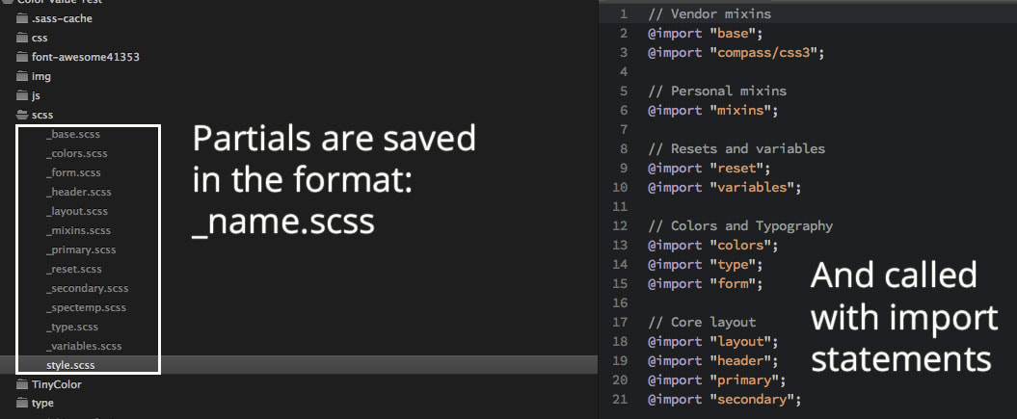Click the TinyColor folder icon

coord(22,384)
